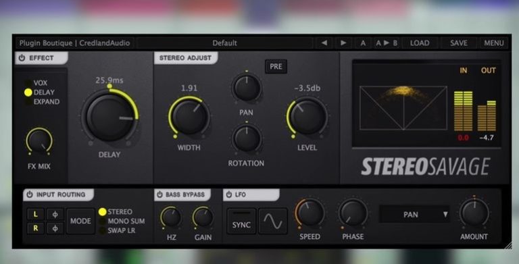Select the sine wave LFO shape
Image resolution: width=519 pixels, height=264 pixels.
[273, 221]
